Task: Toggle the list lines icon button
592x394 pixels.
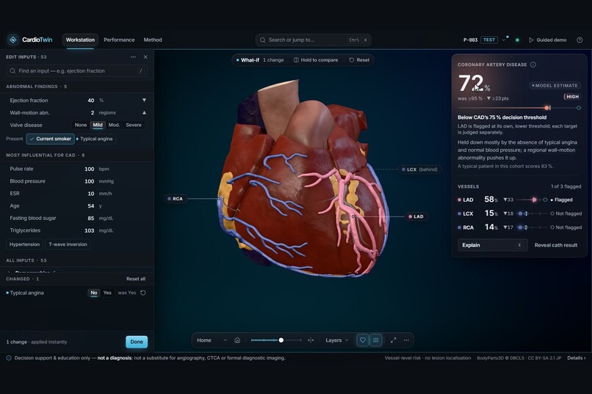Action: point(375,340)
